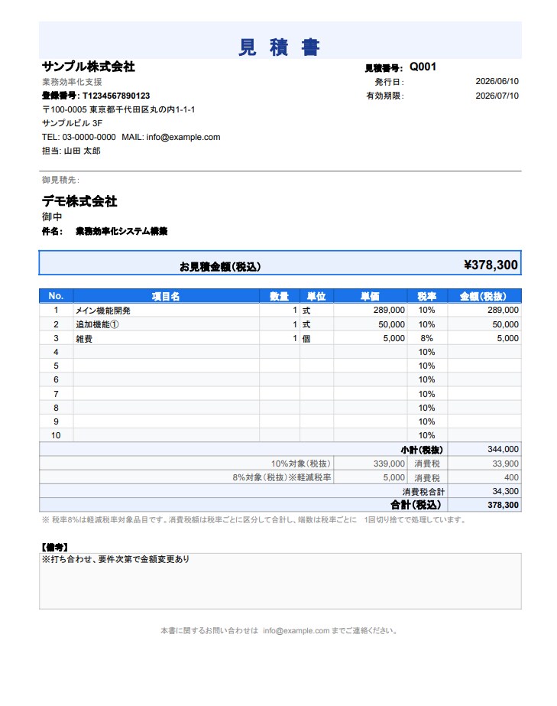
Task: Select registration number T1234567890123
Action: pos(116,96)
